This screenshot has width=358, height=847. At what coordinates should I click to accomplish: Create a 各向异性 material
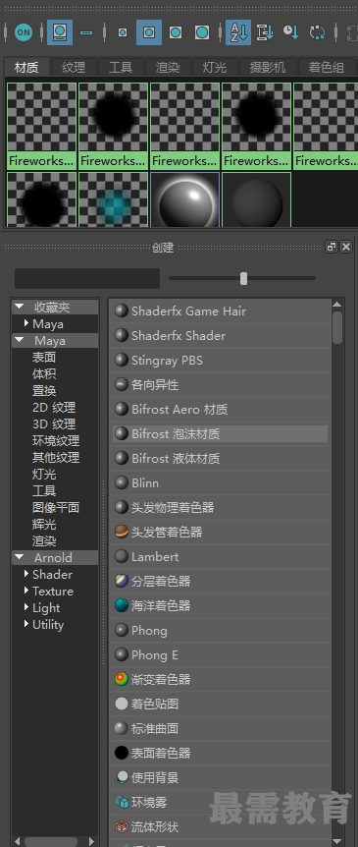click(221, 384)
